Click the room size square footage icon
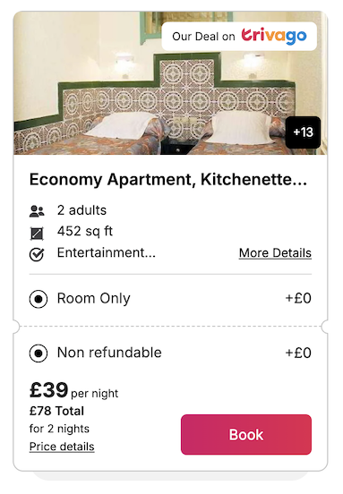 37,234
